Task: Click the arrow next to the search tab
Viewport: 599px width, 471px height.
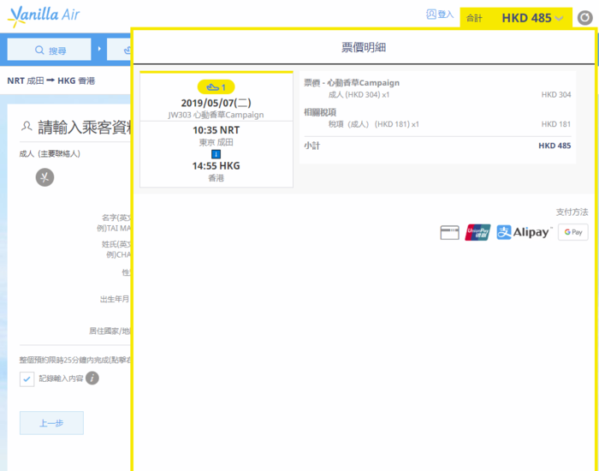Action: coord(98,50)
